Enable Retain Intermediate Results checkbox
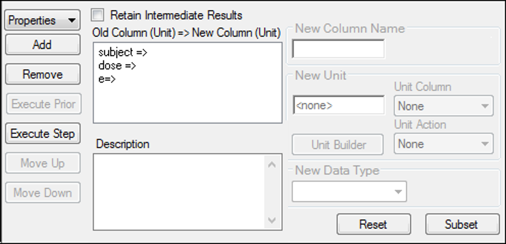The width and height of the screenshot is (506, 244). click(98, 15)
